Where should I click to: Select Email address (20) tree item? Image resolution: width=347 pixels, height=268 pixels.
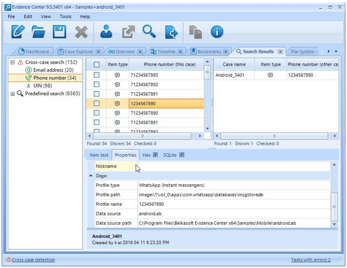53,70
